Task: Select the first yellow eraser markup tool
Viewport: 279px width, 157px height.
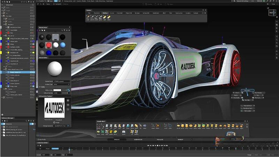Action: (x=105, y=17)
